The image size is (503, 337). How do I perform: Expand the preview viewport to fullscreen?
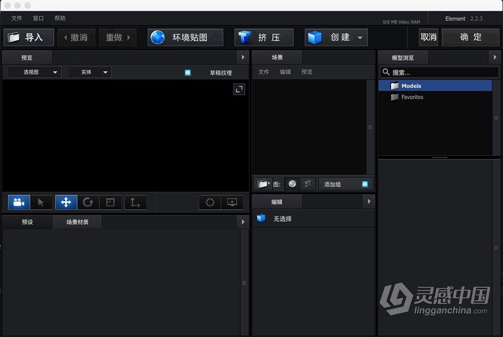tap(239, 89)
